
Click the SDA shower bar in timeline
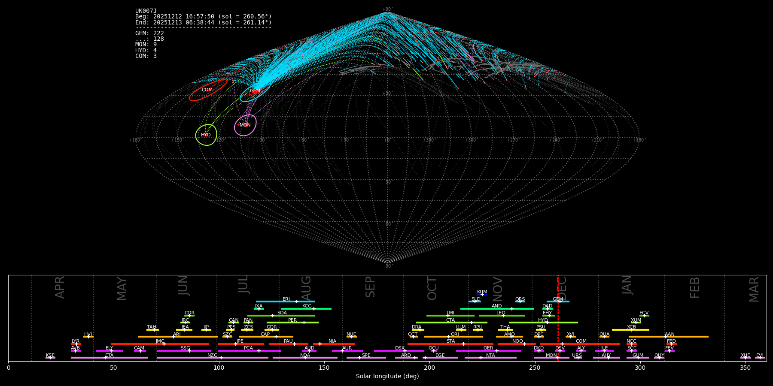[281, 316]
